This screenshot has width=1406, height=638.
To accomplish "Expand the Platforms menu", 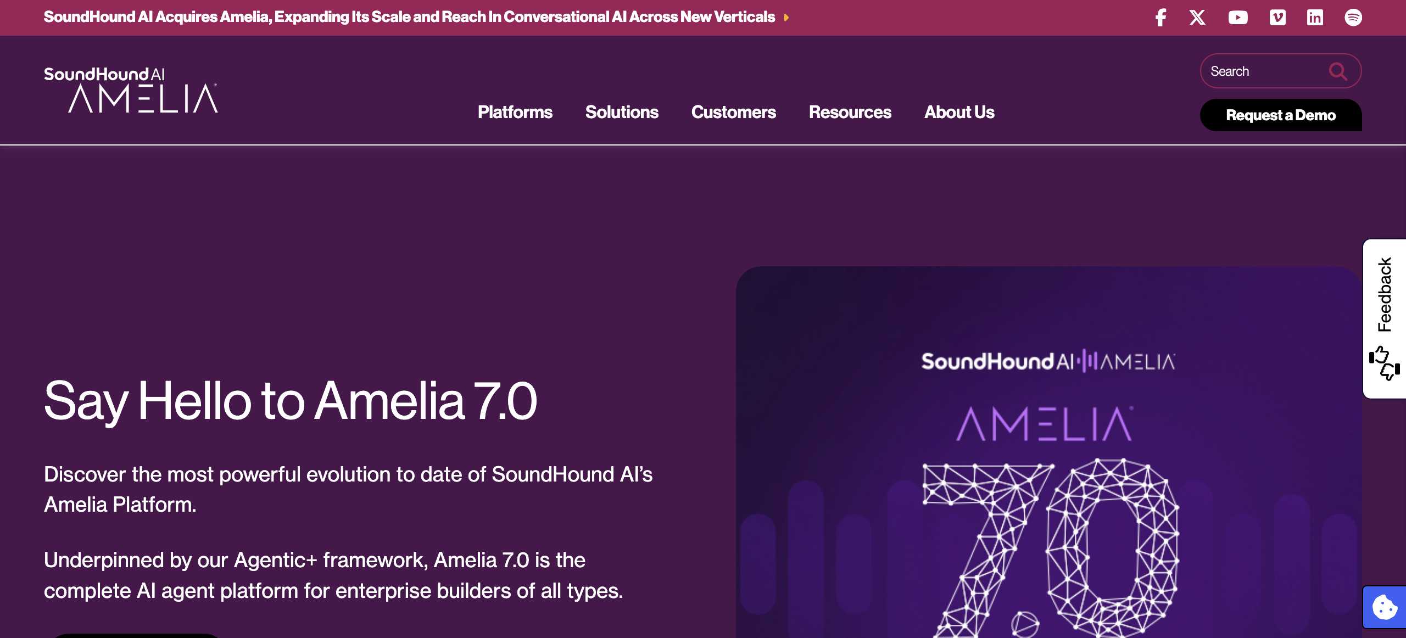I will [x=515, y=112].
